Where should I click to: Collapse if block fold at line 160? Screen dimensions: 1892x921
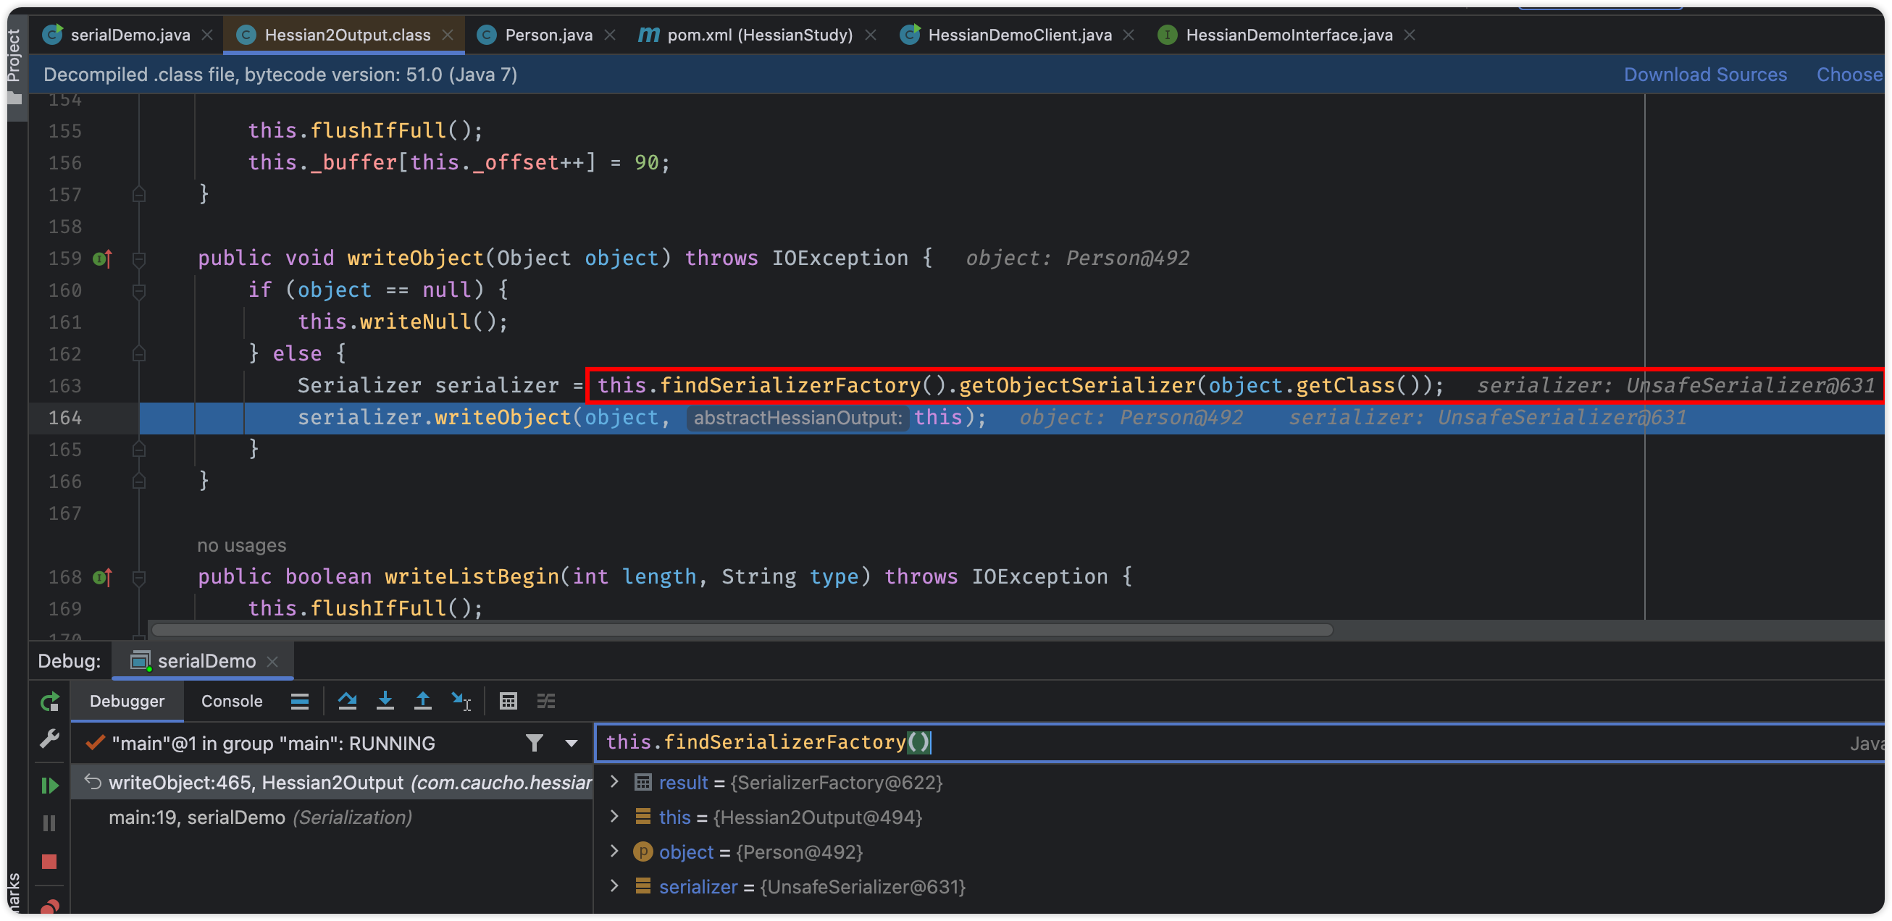point(139,291)
